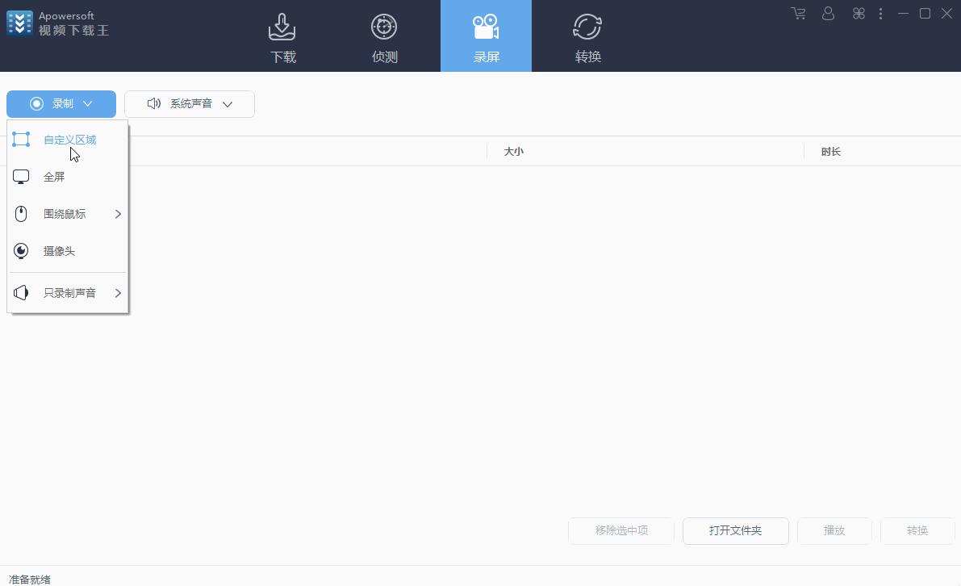Image resolution: width=961 pixels, height=586 pixels.
Task: Click the speaker icon beside 系统声音
Action: (x=153, y=103)
